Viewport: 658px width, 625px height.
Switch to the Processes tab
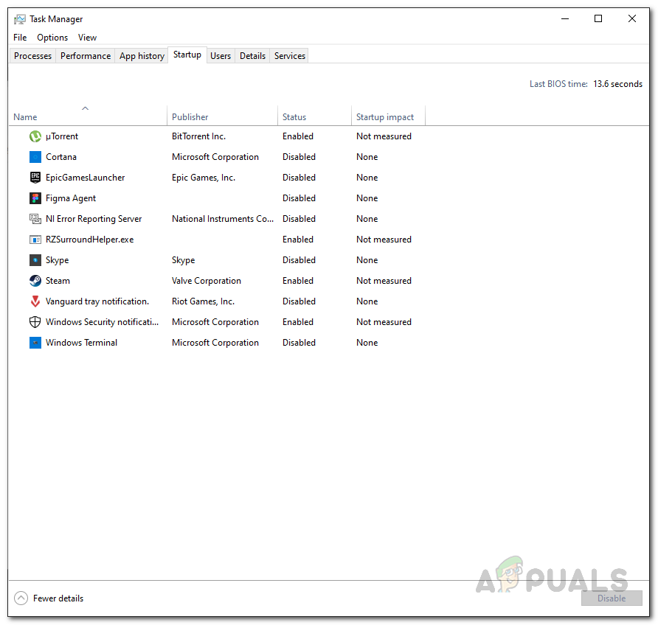coord(32,56)
